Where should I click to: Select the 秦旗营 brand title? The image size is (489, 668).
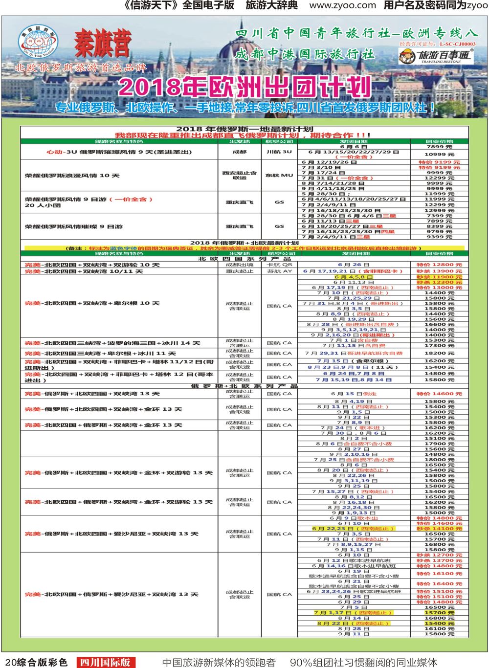coord(103,44)
